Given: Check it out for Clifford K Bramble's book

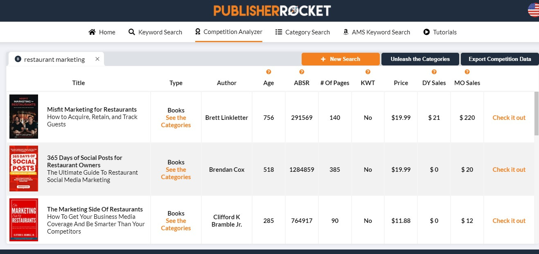Looking at the screenshot, I should (509, 220).
